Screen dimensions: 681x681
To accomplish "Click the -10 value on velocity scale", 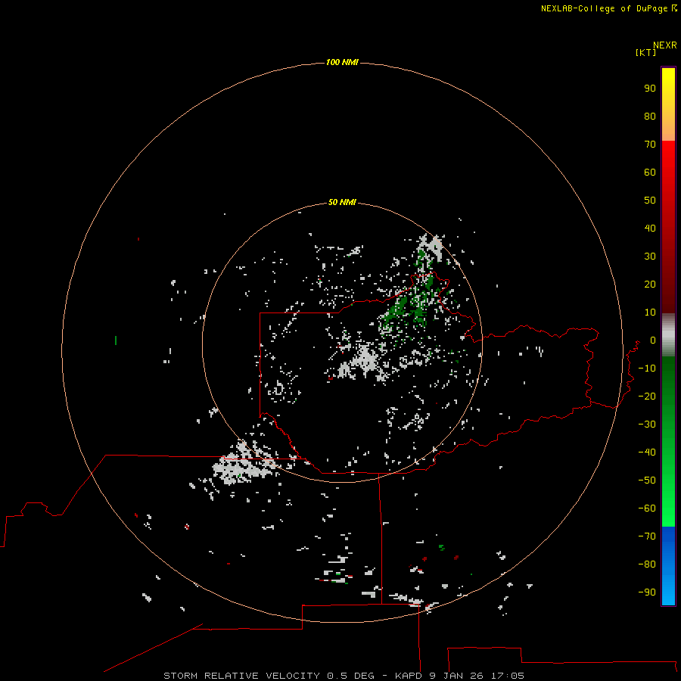I will 647,368.
